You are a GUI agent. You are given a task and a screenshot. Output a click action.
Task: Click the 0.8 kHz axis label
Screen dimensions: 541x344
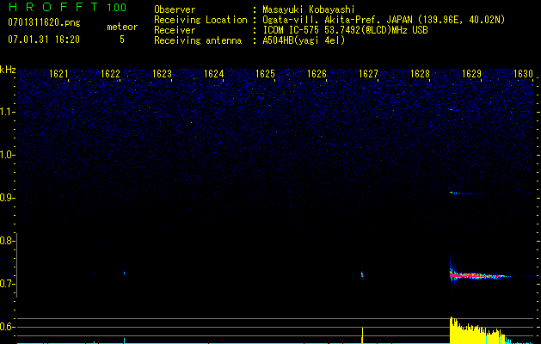pyautogui.click(x=7, y=241)
